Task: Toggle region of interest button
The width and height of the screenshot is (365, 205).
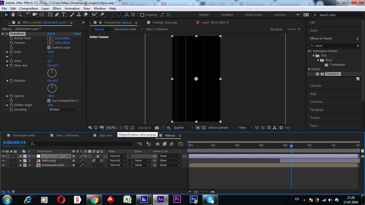Action: point(198,128)
